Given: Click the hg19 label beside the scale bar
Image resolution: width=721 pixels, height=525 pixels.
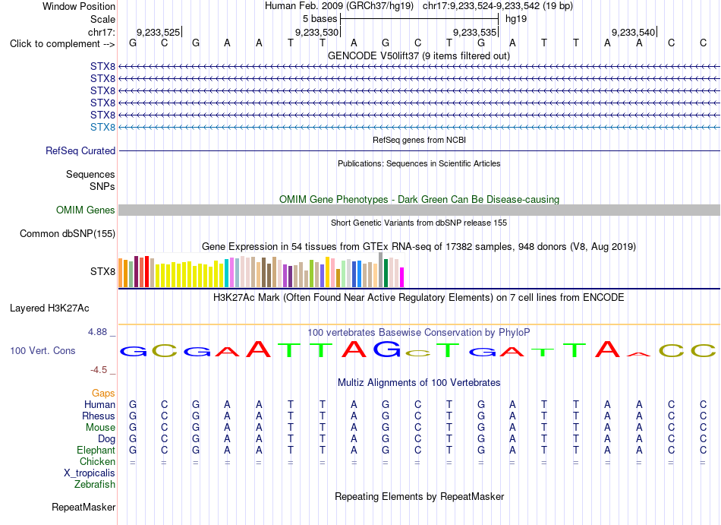Looking at the screenshot, I should point(516,19).
